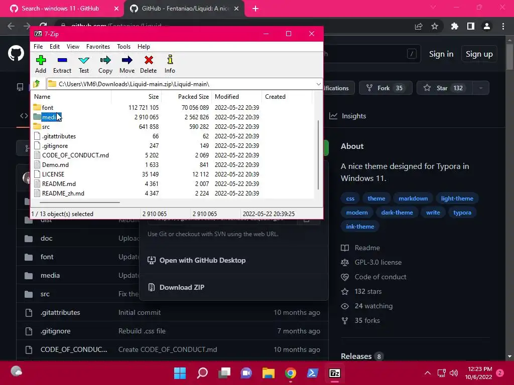
Task: Select the font folder in 7-Zip list
Action: (48, 107)
